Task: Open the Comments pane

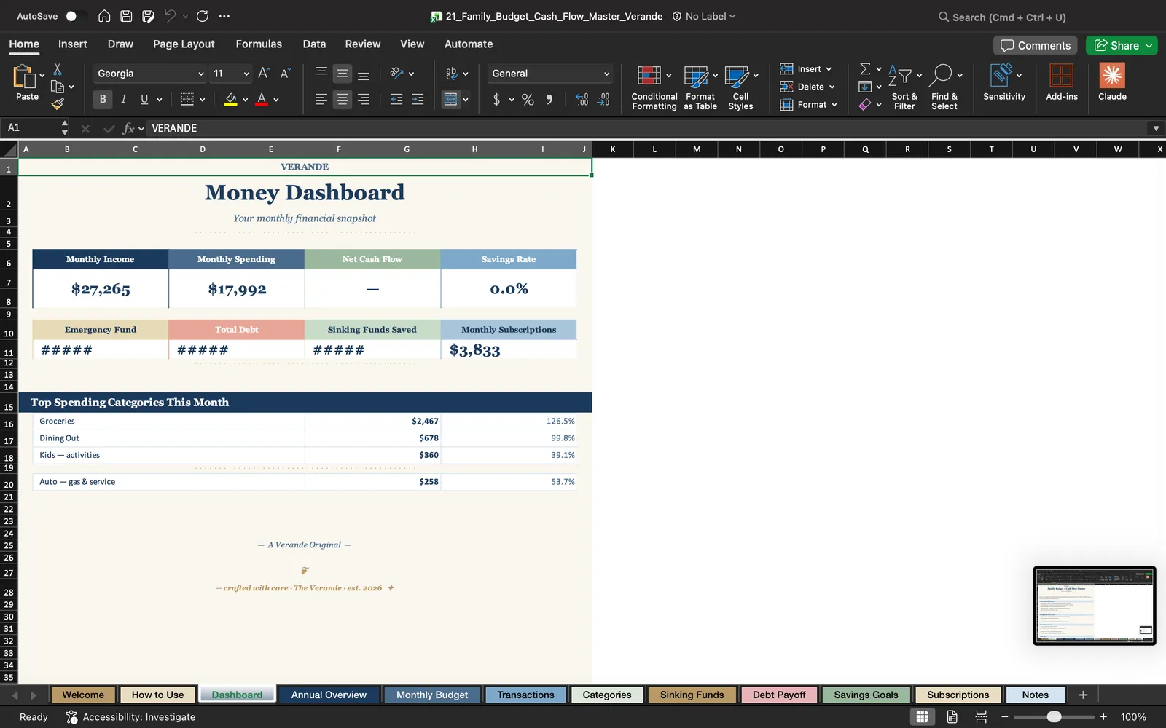Action: pyautogui.click(x=1036, y=45)
